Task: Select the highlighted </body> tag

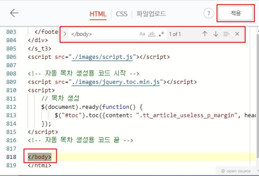Action: tap(40, 157)
